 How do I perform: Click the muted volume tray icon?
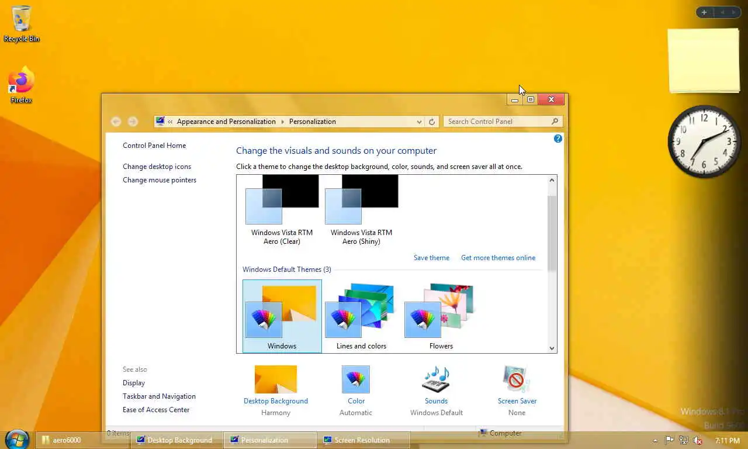click(x=697, y=440)
